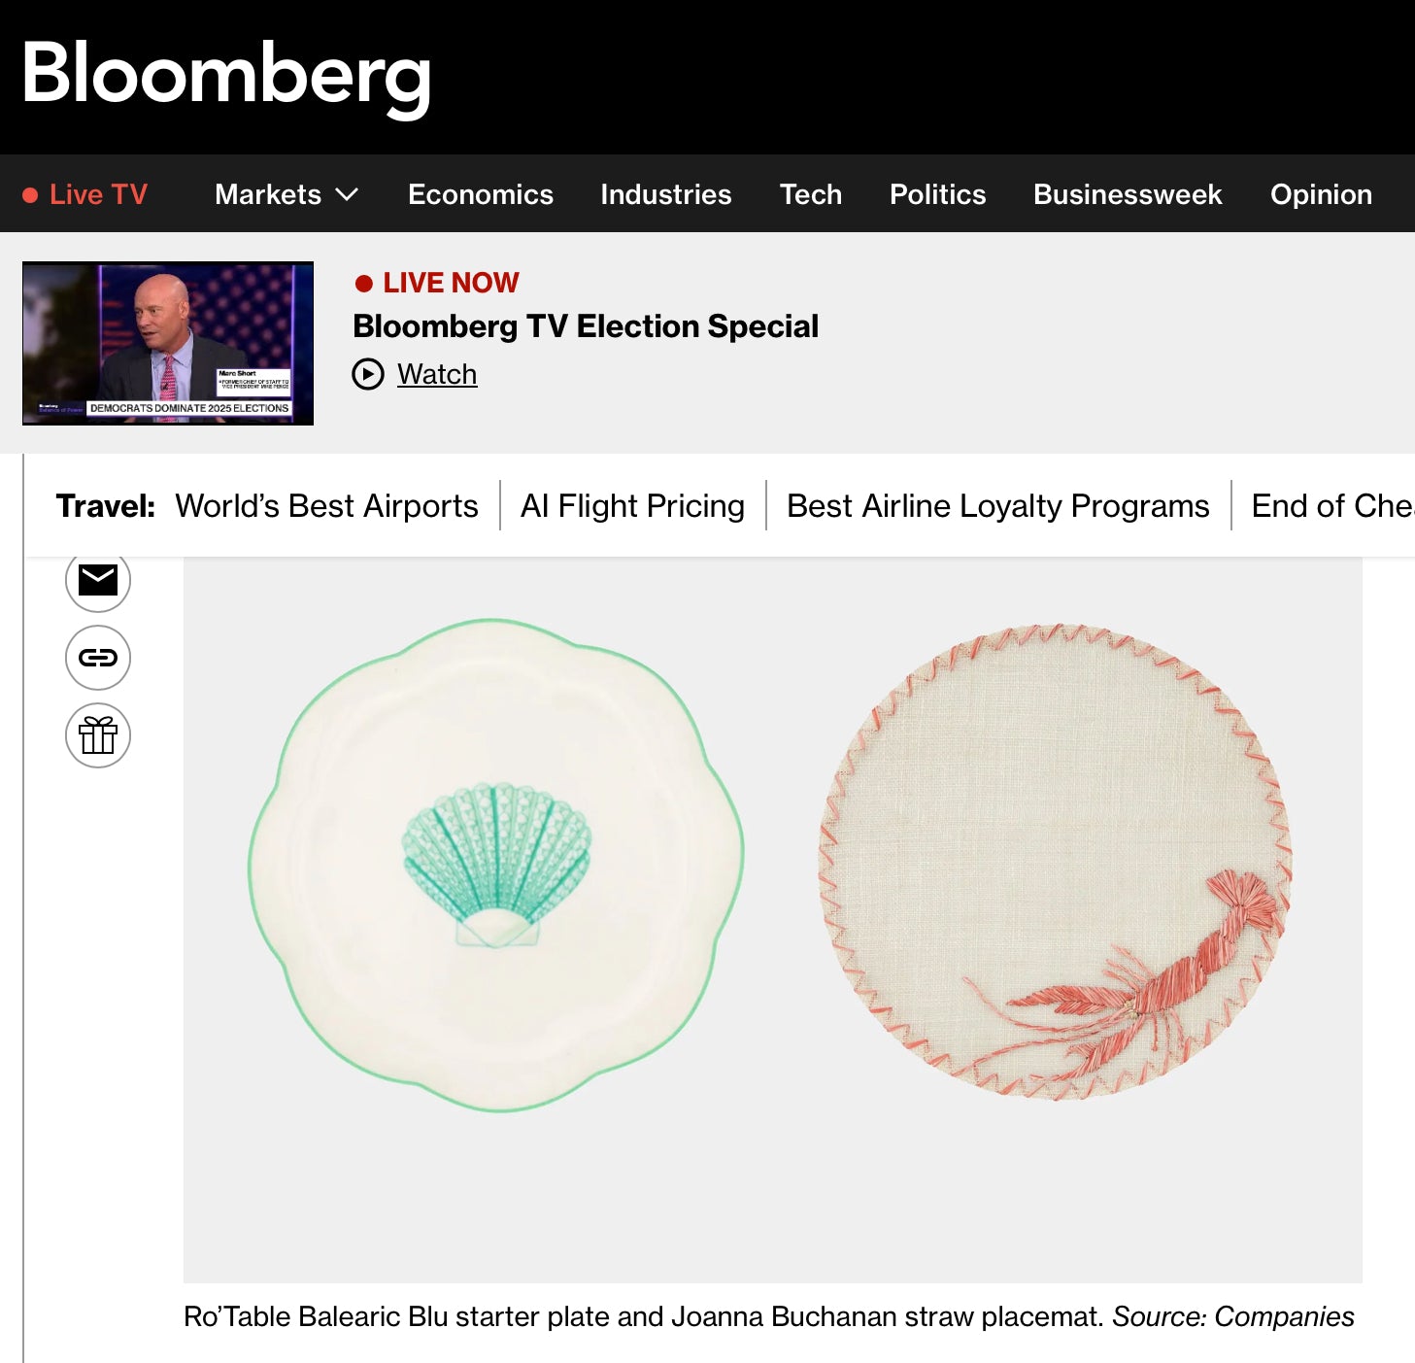Image resolution: width=1415 pixels, height=1363 pixels.
Task: Click the gift article icon
Action: tap(98, 735)
